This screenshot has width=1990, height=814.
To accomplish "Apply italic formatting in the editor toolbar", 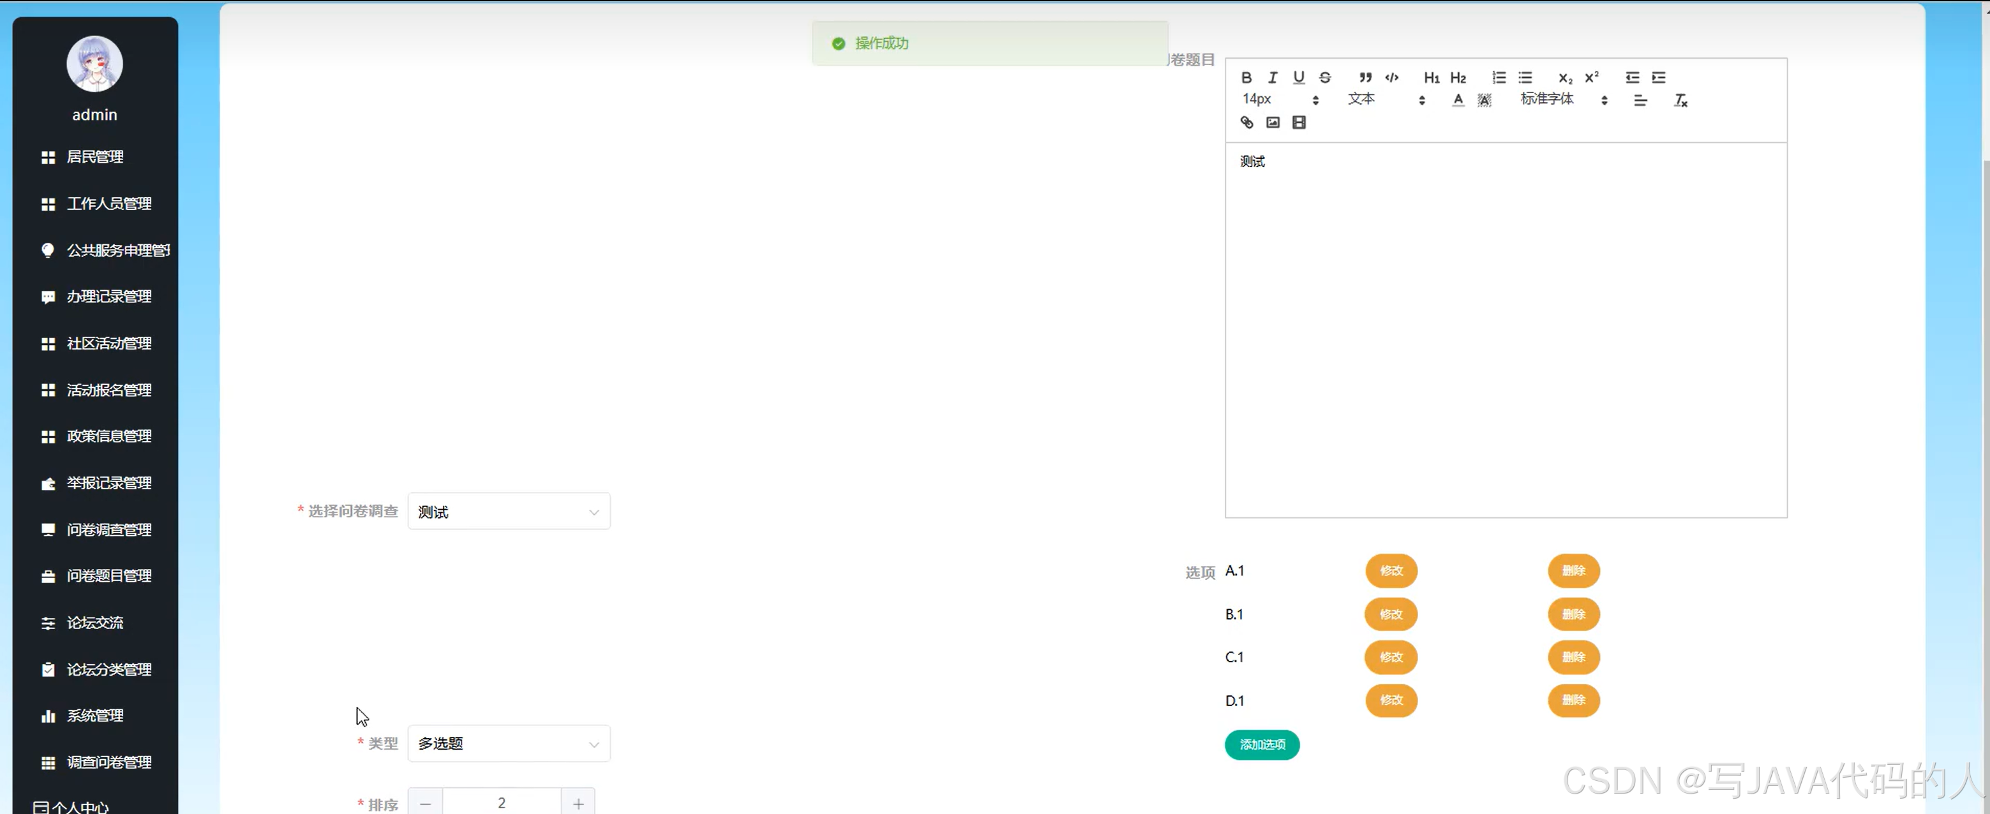I will pos(1273,77).
